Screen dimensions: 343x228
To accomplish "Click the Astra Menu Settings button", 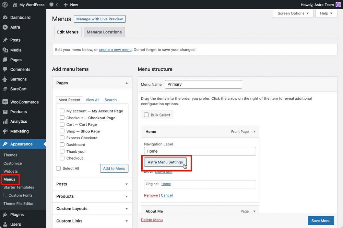I will point(165,162).
